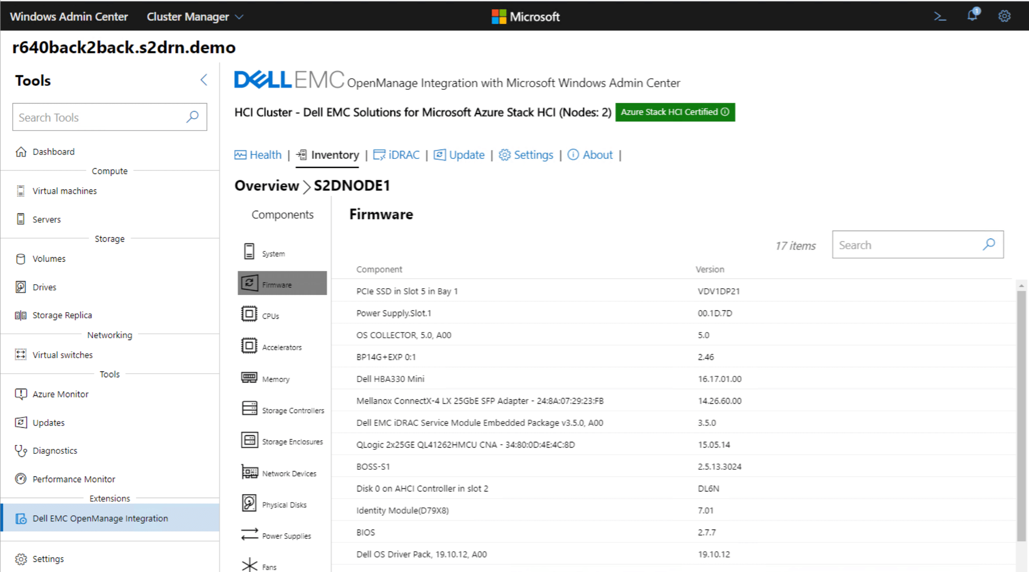Screen dimensions: 1029x572
Task: Open Drives in the sidebar
Action: pos(110,287)
